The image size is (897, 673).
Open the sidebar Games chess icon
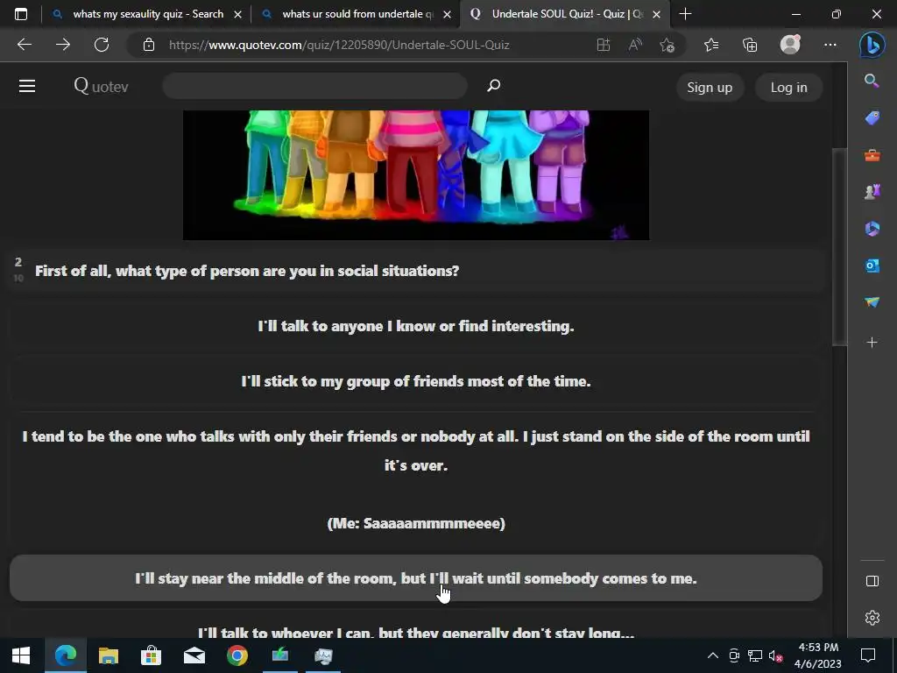[x=872, y=192]
